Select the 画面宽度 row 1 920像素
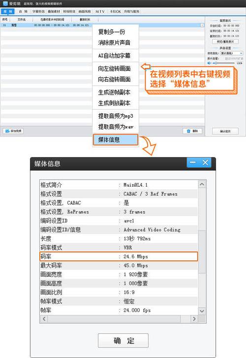The height and width of the screenshot is (358, 246). [119, 274]
